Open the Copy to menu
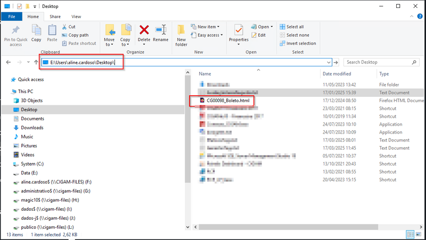This screenshot has width=426, height=240. [125, 35]
